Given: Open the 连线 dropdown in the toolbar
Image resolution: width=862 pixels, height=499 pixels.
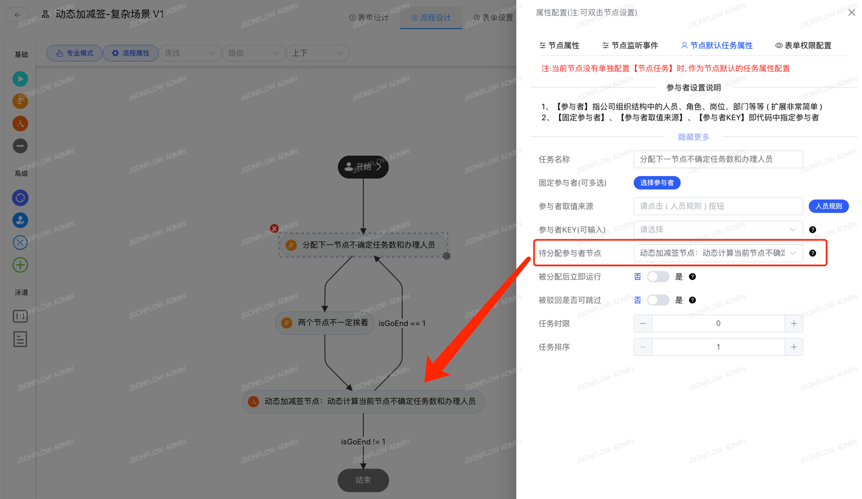Looking at the screenshot, I should click(190, 53).
